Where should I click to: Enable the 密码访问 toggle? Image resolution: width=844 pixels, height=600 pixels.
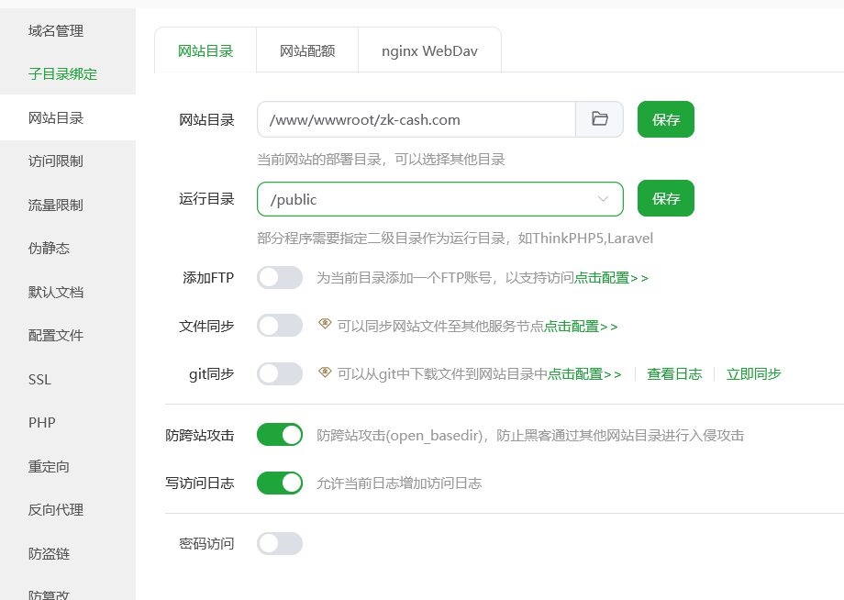tap(280, 543)
